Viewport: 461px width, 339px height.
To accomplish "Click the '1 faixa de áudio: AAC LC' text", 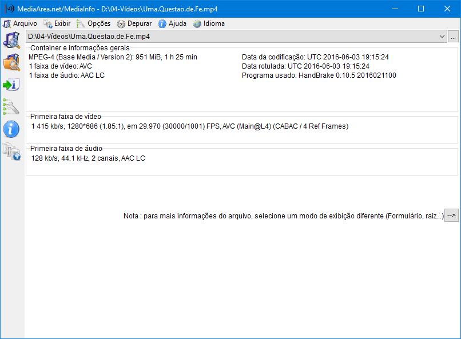I will point(67,75).
